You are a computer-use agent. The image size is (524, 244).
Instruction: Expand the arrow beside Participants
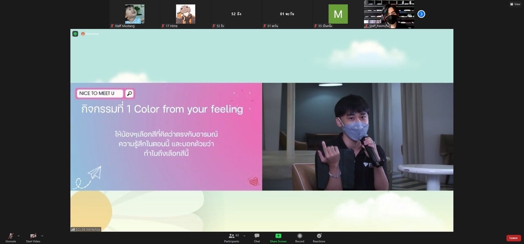[x=244, y=236]
